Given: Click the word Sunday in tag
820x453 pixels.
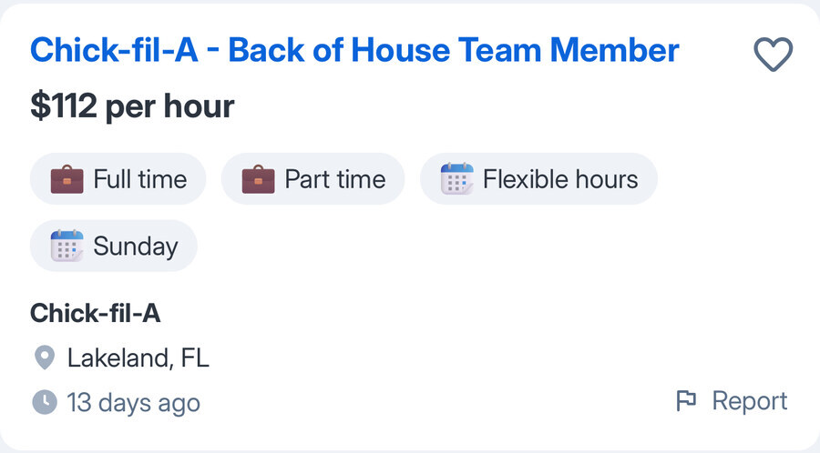Looking at the screenshot, I should (135, 246).
